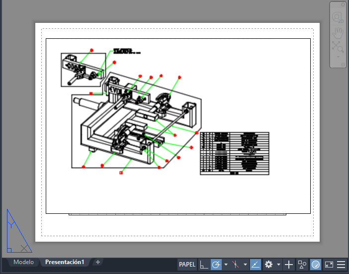Select the Presentación1 layout tab

click(65, 262)
